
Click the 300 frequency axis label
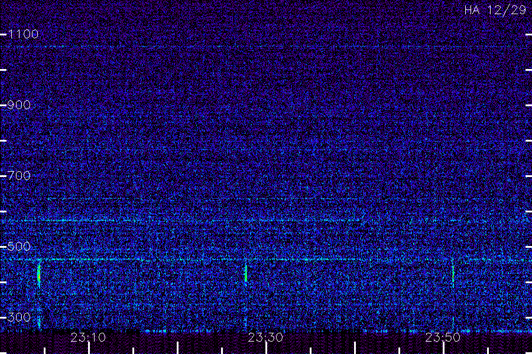[20, 317]
